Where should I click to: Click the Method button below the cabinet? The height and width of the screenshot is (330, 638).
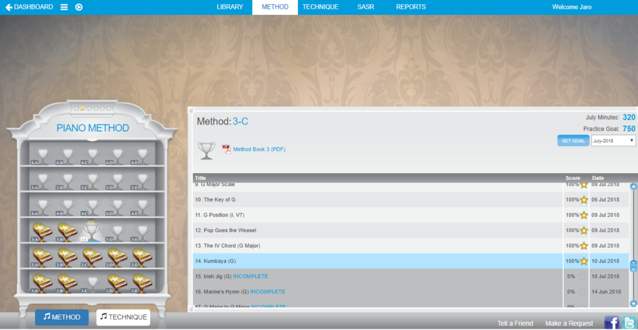click(62, 318)
